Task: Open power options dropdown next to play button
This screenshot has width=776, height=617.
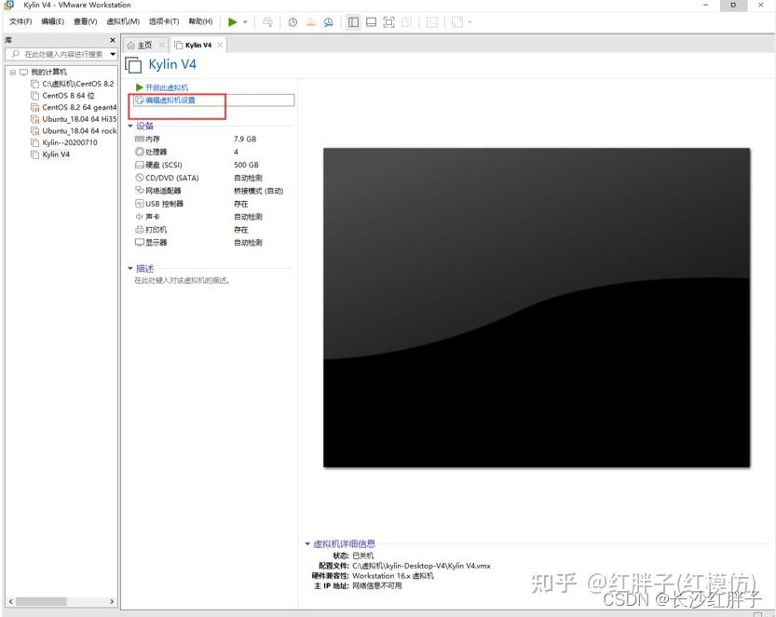Action: [245, 21]
